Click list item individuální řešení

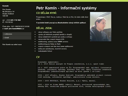pos(45,51)
